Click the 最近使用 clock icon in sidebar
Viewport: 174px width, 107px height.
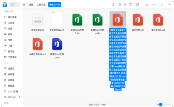pyautogui.click(x=5, y=17)
